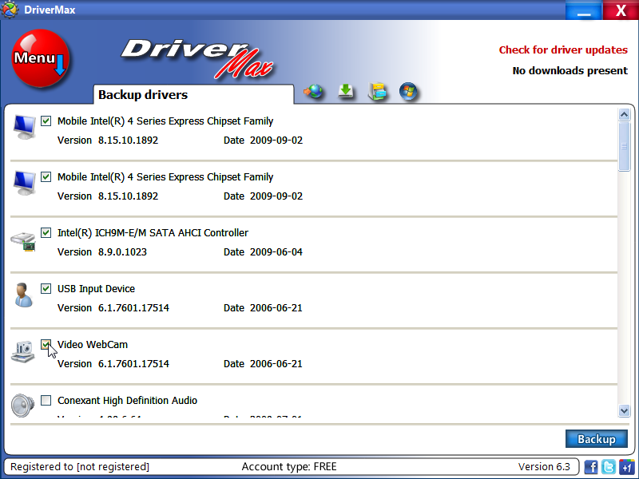Viewport: 639px width, 479px height.
Task: Uncheck the Mobile Intel(R) 4 Series Express Chipset checkbox
Action: point(46,121)
